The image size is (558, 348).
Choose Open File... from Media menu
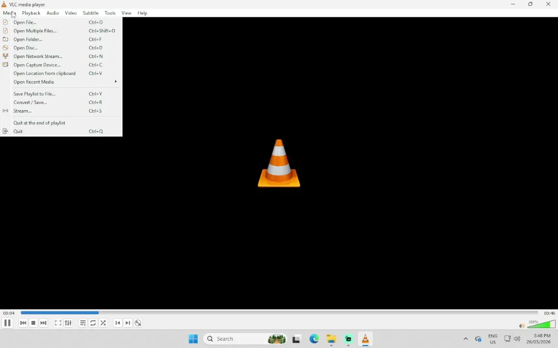(x=61, y=22)
